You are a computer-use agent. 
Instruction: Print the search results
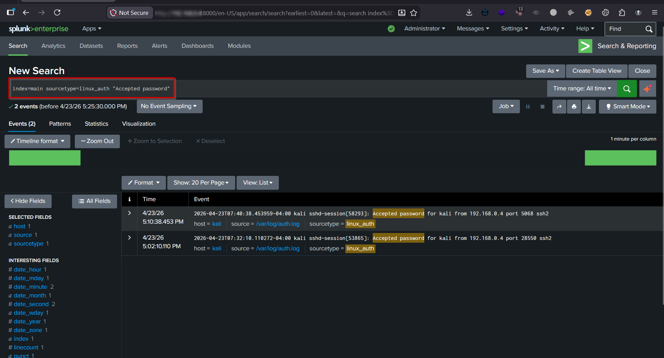tap(574, 107)
